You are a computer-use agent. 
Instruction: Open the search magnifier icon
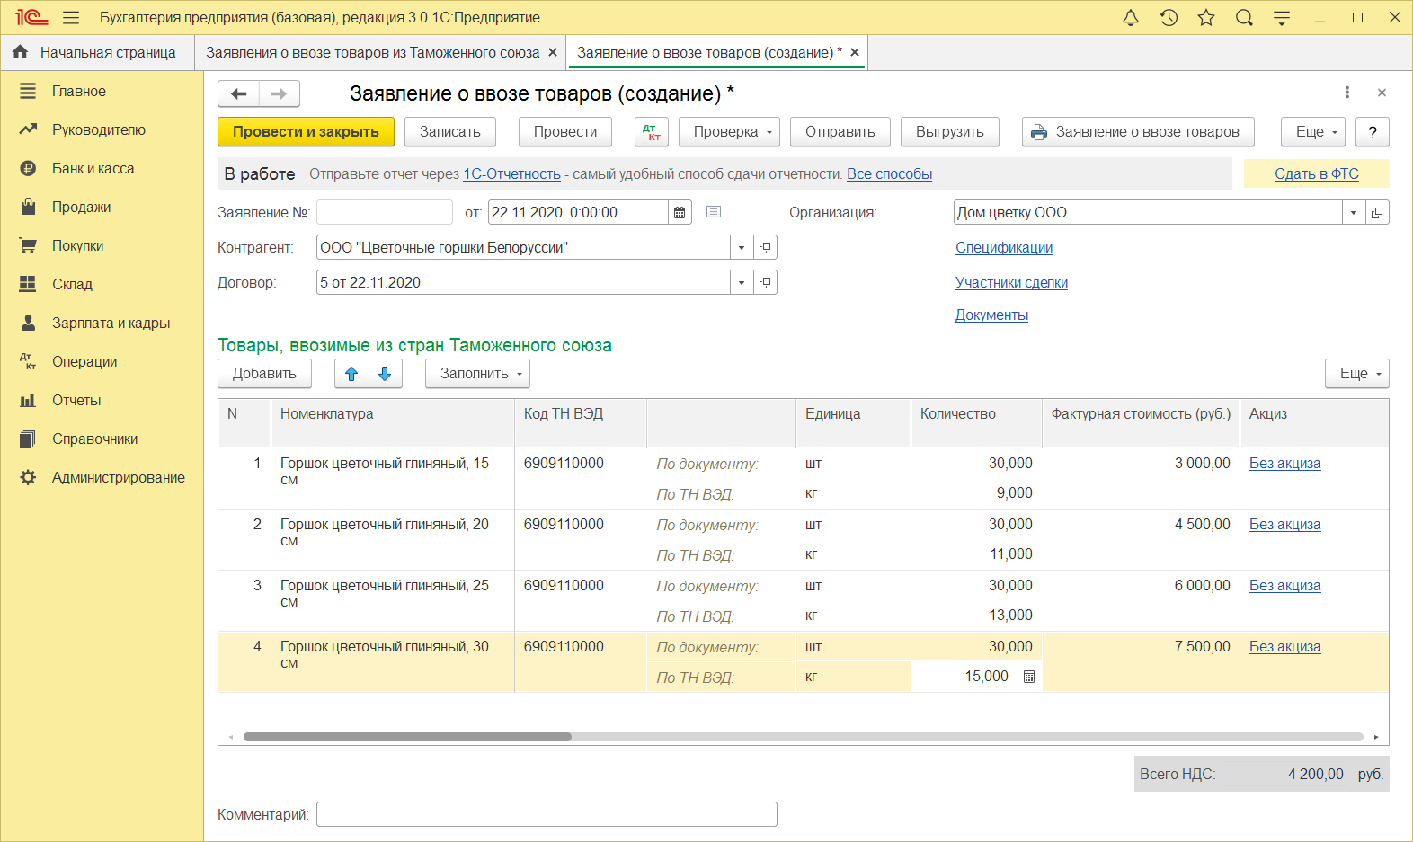(1244, 18)
